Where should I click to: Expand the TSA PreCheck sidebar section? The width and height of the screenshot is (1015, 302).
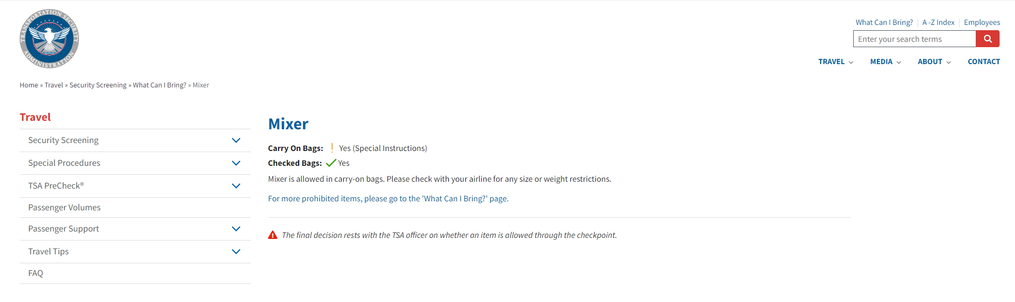[x=236, y=186]
